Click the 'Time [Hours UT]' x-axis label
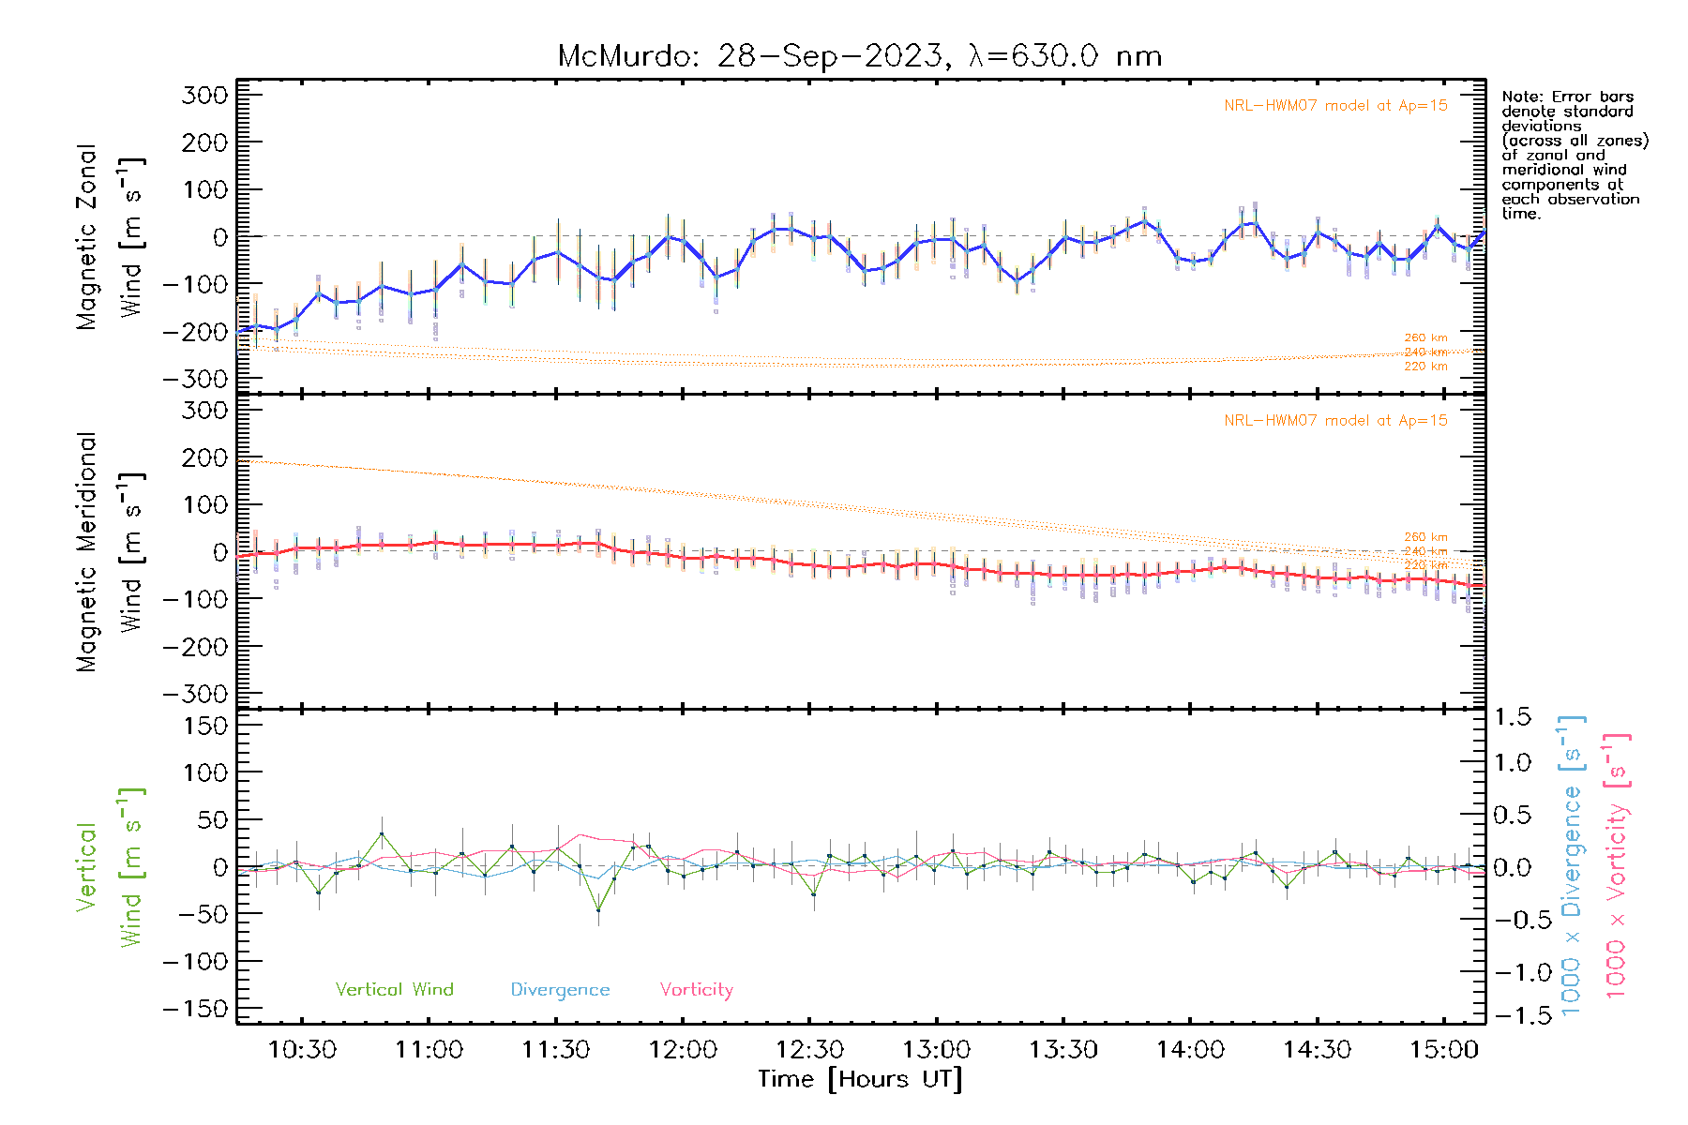 (x=860, y=1080)
